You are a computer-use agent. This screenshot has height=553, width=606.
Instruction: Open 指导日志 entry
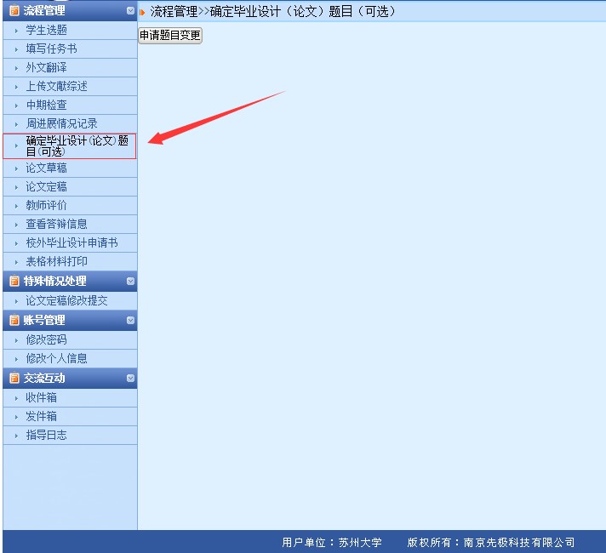[70, 435]
